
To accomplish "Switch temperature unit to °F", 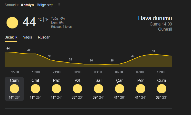I will tap(46, 19).
